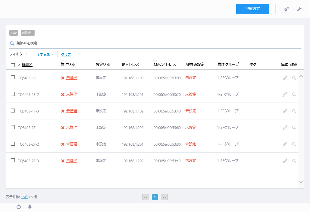
Task: View details of TQ5403-2F-1 magnifier
Action: pyautogui.click(x=294, y=128)
